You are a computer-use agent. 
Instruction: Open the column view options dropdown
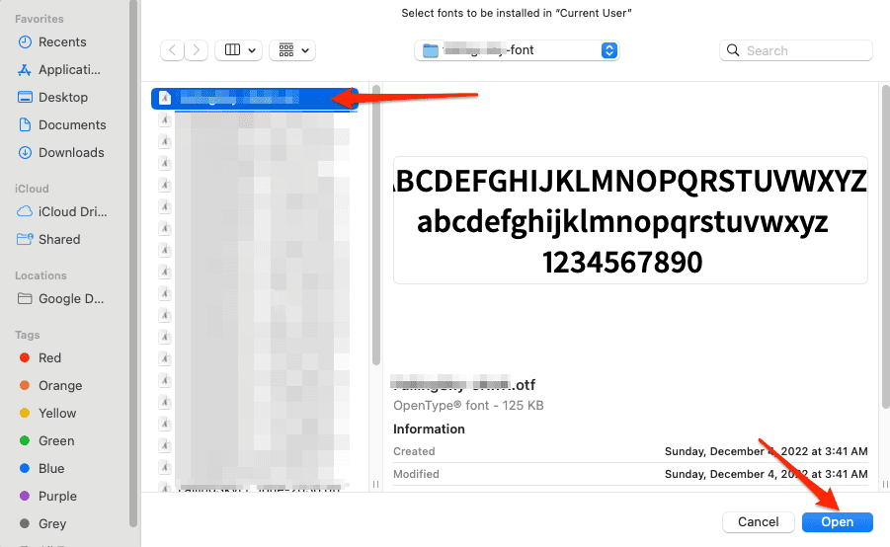(240, 50)
